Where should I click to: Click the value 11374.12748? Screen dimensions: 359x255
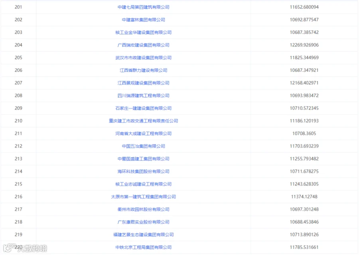304,197
